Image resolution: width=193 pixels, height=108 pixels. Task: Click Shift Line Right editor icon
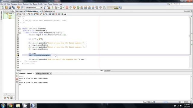53,14
